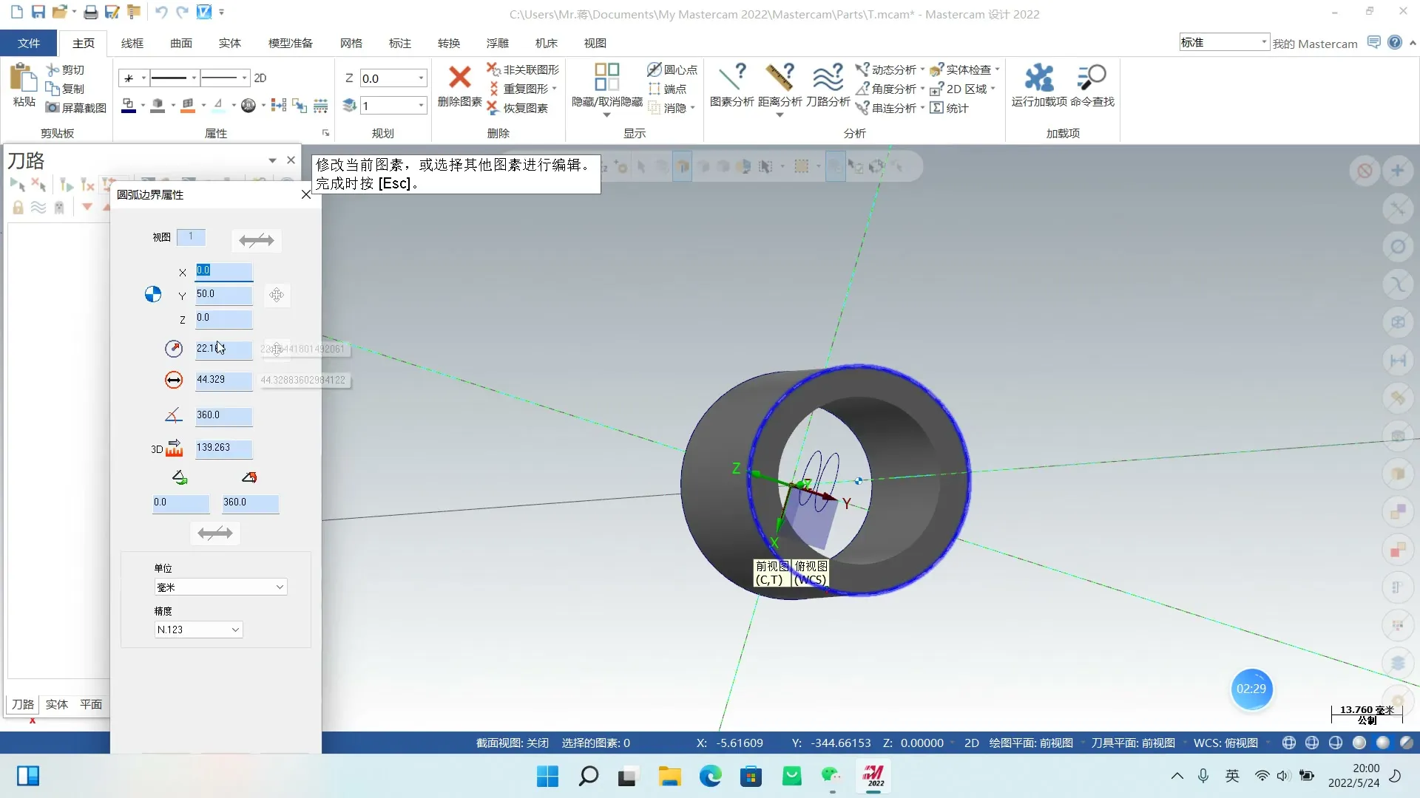The height and width of the screenshot is (798, 1420).
Task: Click the diameter icon in arc properties
Action: pyautogui.click(x=173, y=380)
